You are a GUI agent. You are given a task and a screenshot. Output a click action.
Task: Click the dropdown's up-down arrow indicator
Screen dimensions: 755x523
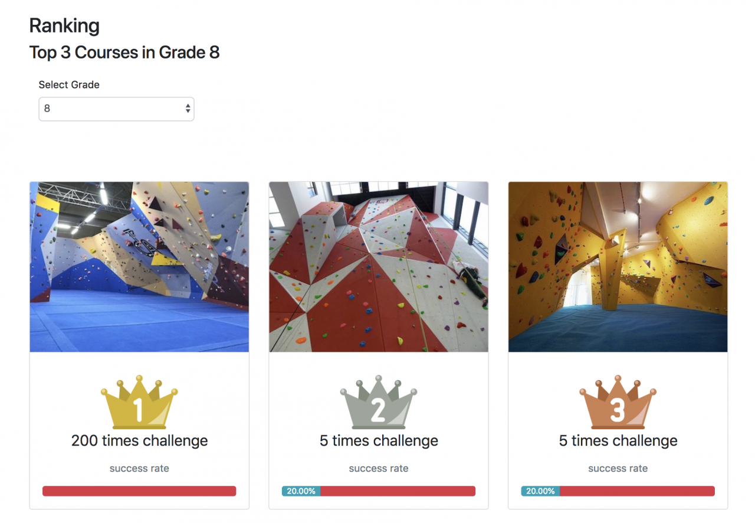[x=188, y=109]
